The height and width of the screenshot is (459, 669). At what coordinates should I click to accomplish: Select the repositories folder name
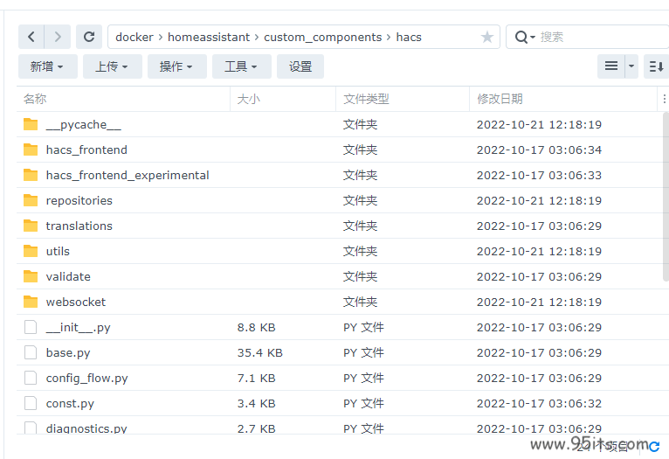[79, 201]
